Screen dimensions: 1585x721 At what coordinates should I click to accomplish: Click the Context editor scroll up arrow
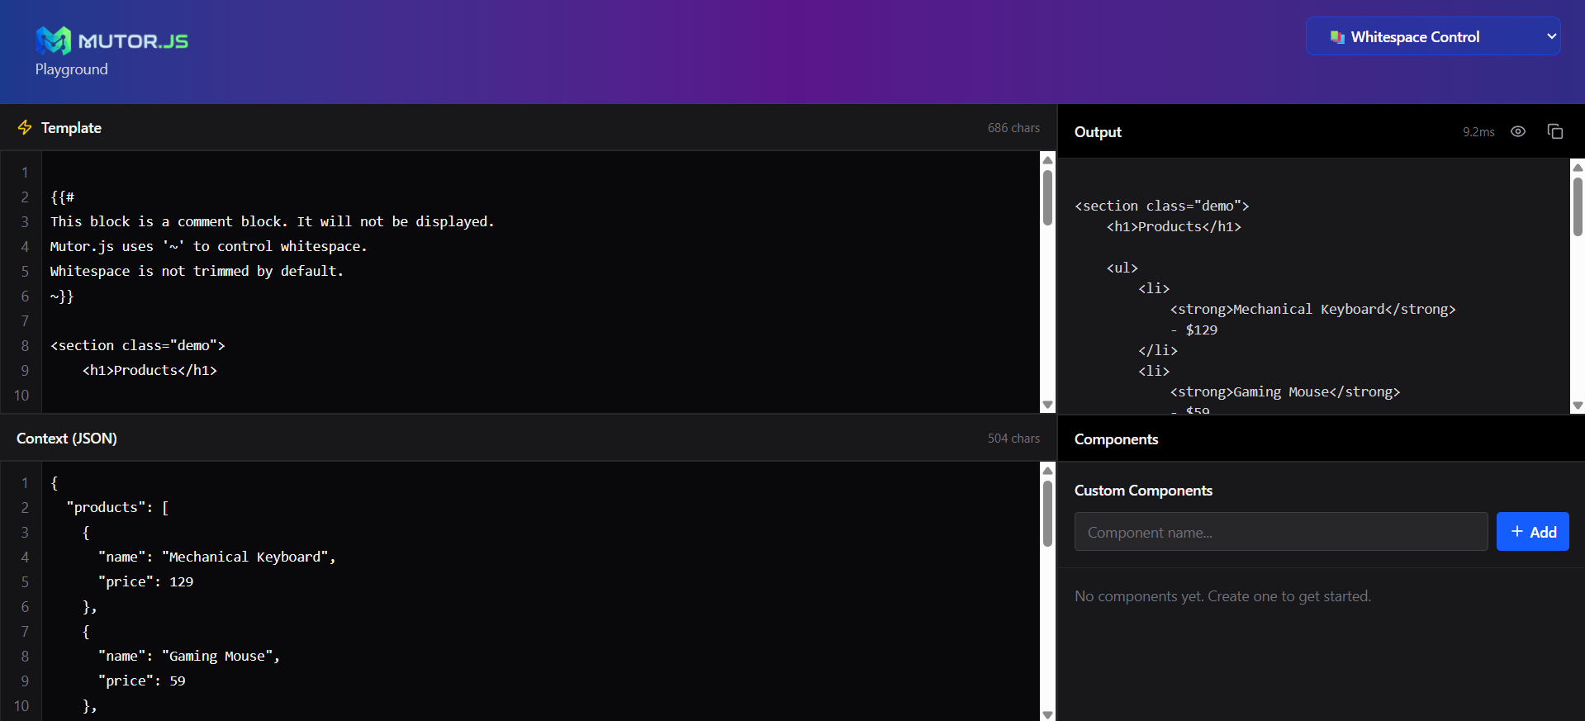click(x=1047, y=471)
